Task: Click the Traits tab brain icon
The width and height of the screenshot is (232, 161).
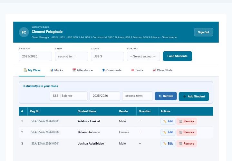Action: click(x=132, y=70)
